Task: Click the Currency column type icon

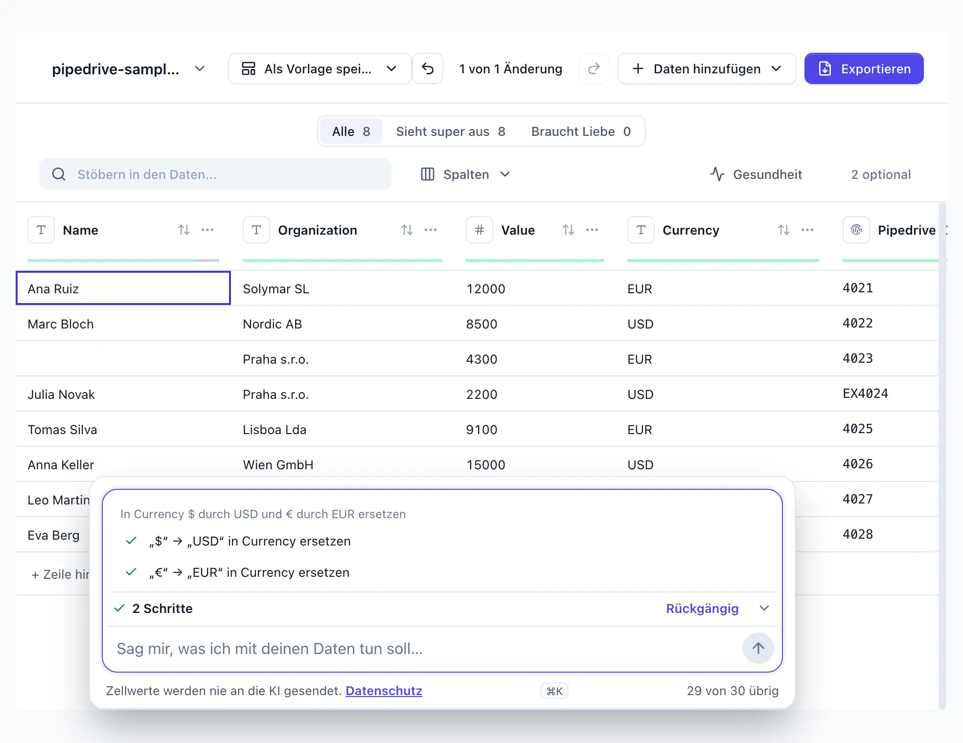Action: 641,230
